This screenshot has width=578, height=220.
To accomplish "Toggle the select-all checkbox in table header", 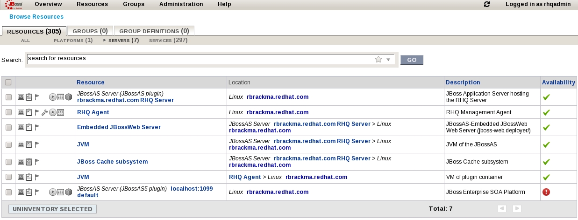I will (8, 82).
